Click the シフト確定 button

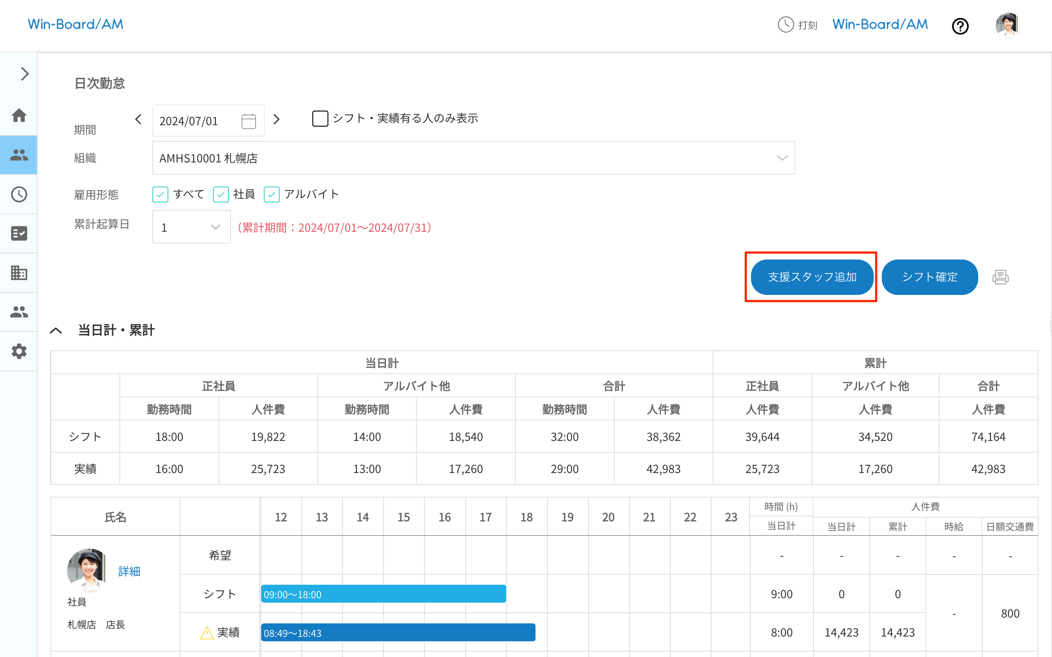[929, 277]
